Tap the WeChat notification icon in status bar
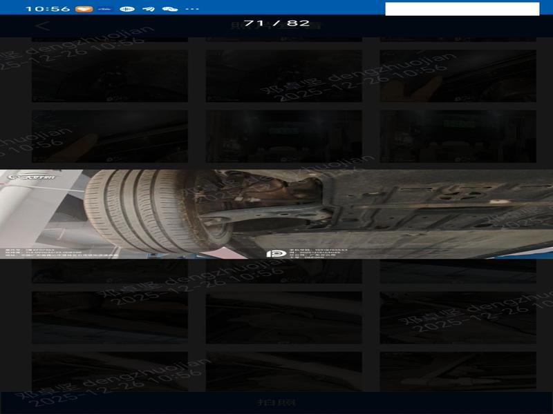 click(169, 9)
